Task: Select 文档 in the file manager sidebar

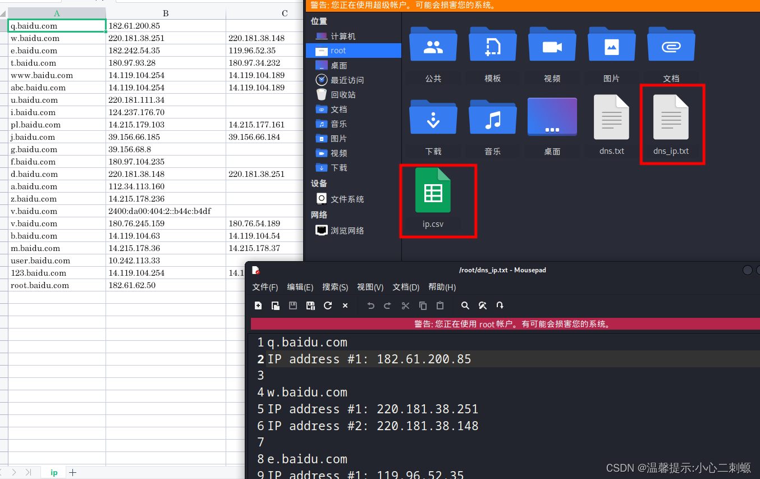Action: pyautogui.click(x=354, y=109)
